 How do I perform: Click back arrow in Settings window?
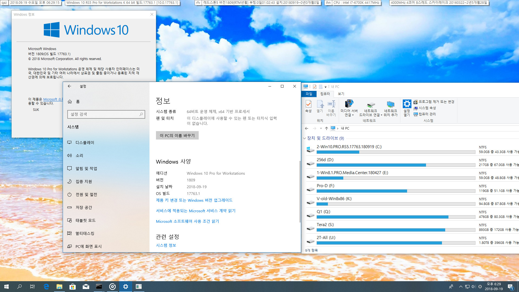[x=69, y=86]
